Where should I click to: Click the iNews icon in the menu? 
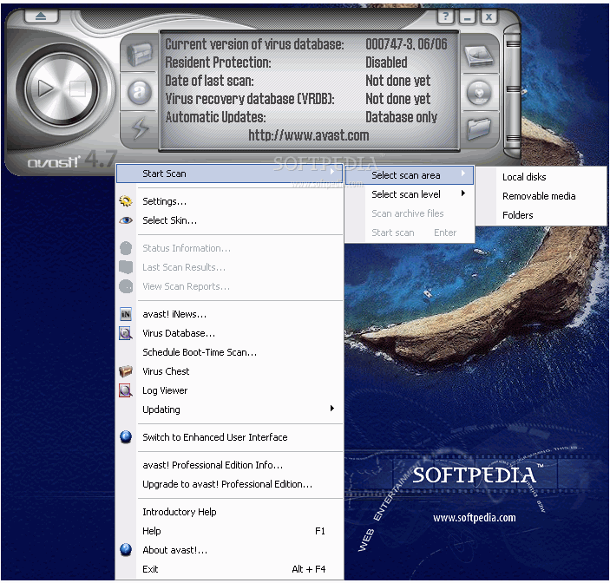126,314
